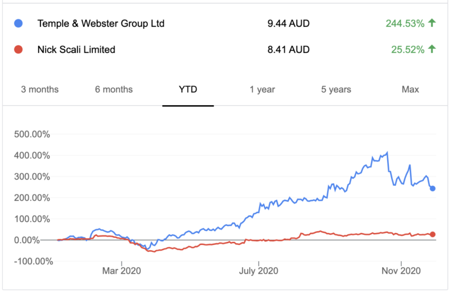Click the green up arrow beside 244.53%

coord(432,23)
